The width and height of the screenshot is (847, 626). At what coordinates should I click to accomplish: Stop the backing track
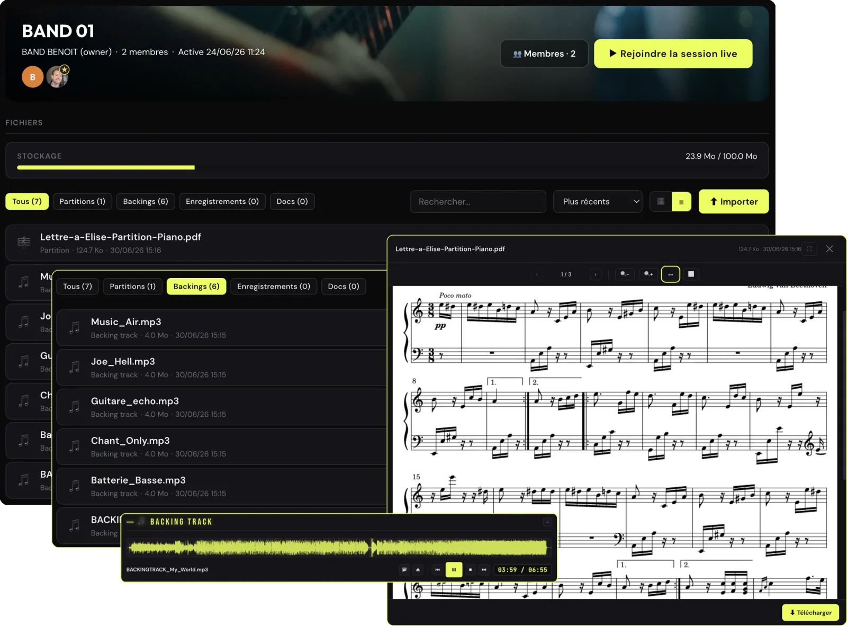[x=470, y=570]
